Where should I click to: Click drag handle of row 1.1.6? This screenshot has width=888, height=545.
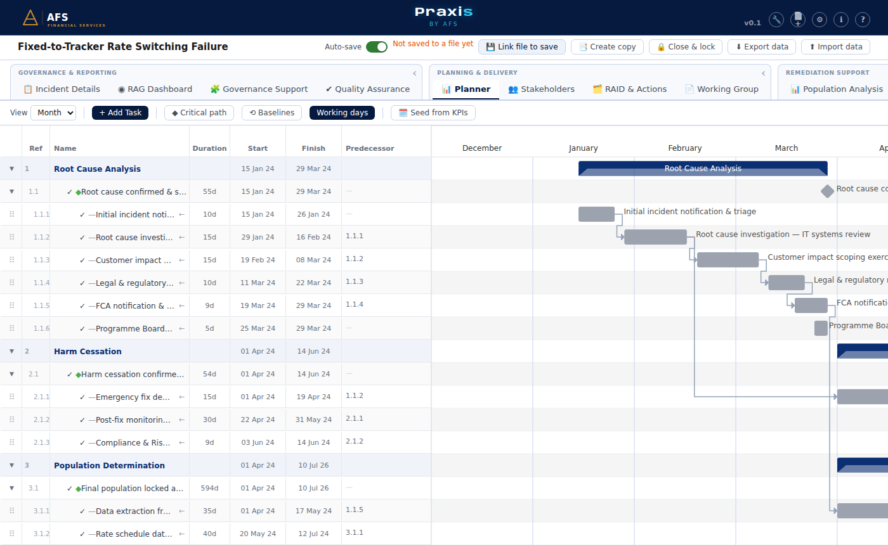tap(11, 328)
